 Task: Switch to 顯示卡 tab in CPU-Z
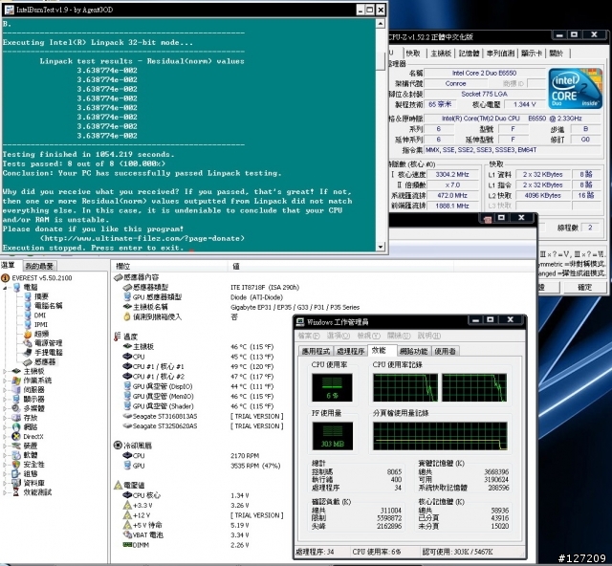coord(532,54)
